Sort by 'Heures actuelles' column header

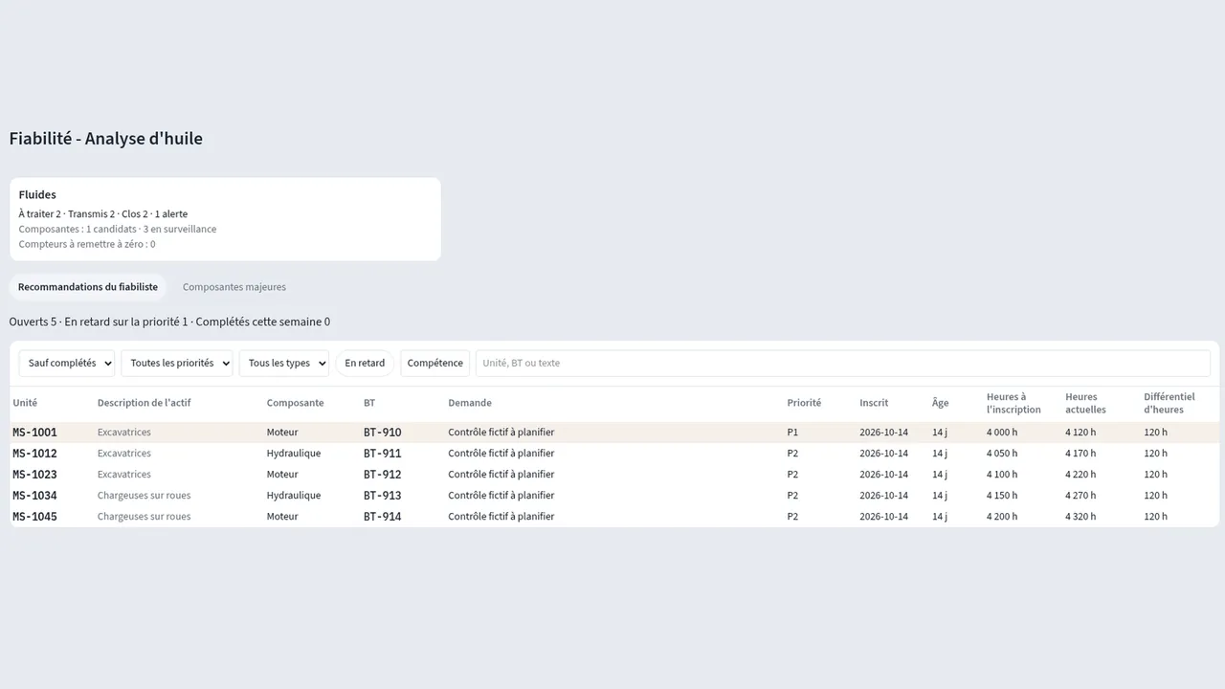click(1085, 403)
